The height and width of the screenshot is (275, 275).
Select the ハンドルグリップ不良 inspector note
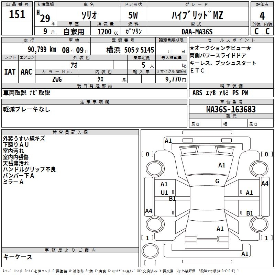(29, 169)
